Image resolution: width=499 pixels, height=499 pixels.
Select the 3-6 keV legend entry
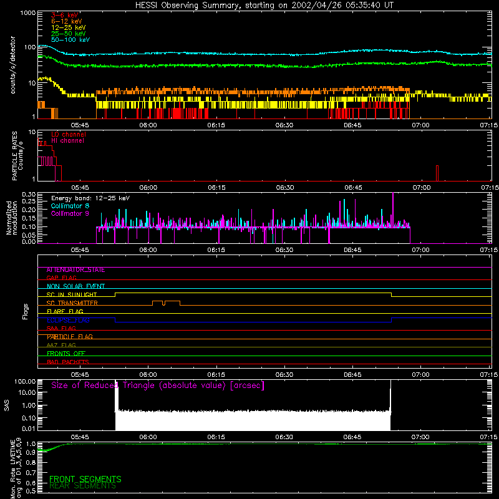point(65,15)
